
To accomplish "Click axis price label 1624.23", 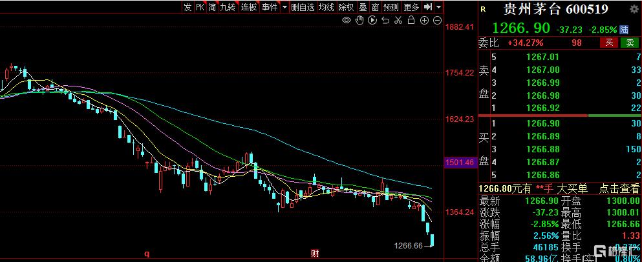I will click(459, 119).
